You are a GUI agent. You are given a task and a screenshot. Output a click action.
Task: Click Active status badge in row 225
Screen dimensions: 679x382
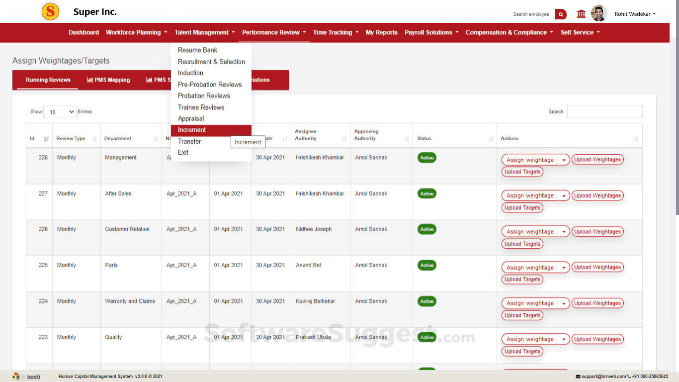pos(427,265)
